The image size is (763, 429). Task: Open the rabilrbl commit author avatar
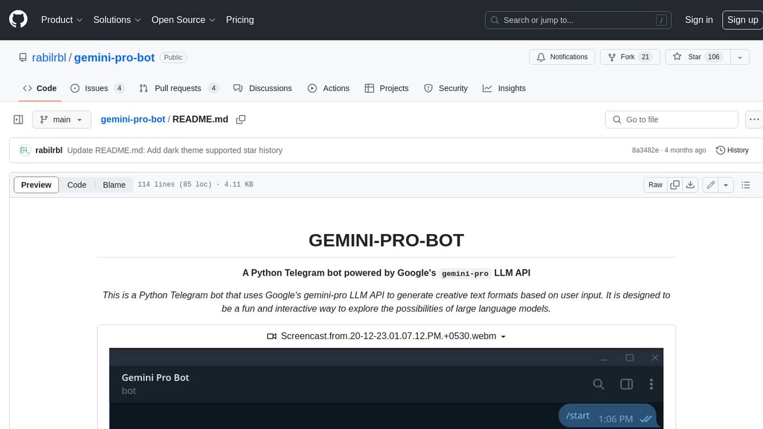(25, 150)
